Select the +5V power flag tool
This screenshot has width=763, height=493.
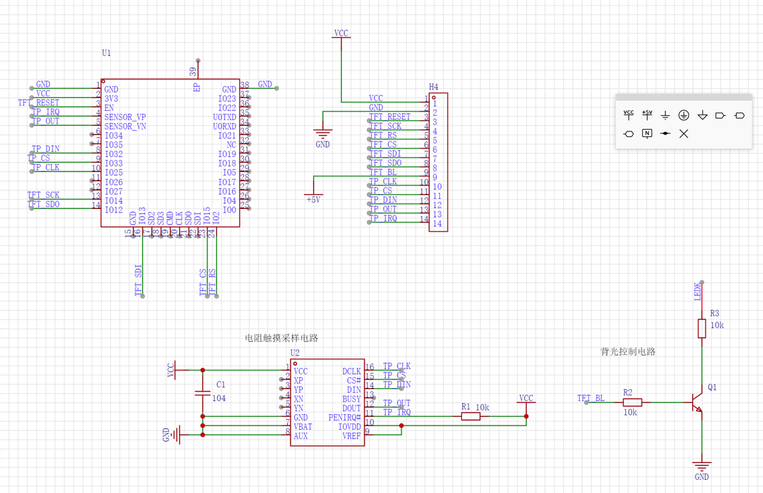pyautogui.click(x=647, y=115)
